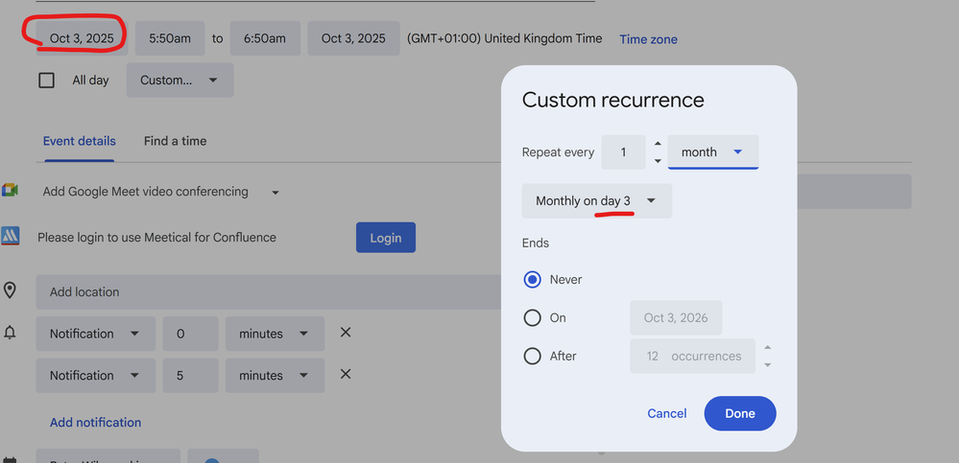The image size is (959, 463).
Task: Increase the repeat interval with up arrow
Action: tap(658, 144)
